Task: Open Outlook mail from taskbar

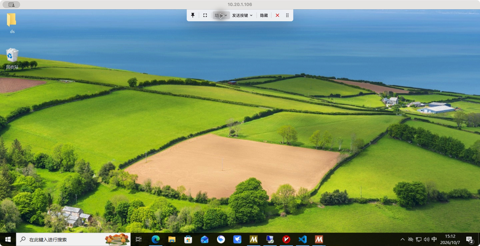Action: 204,239
